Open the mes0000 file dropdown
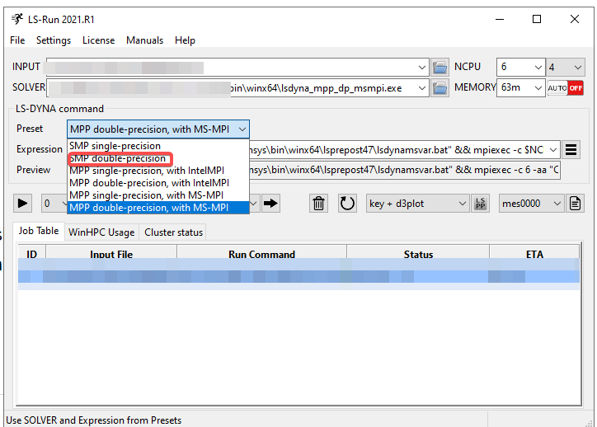This screenshot has height=427, width=597. pos(531,204)
